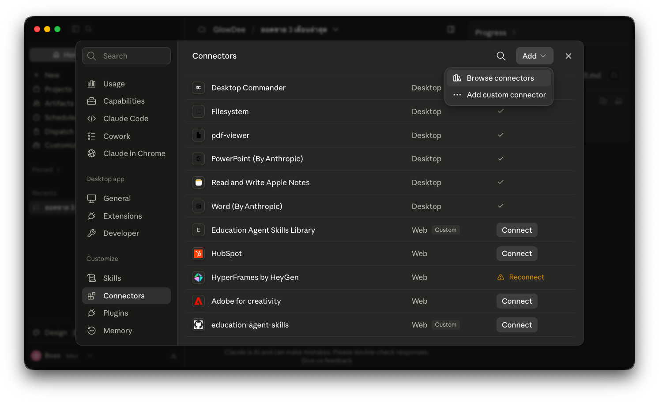Screen dimensions: 659x402
Task: Click the checkmark in the pdf-viewer row
Action: point(501,135)
